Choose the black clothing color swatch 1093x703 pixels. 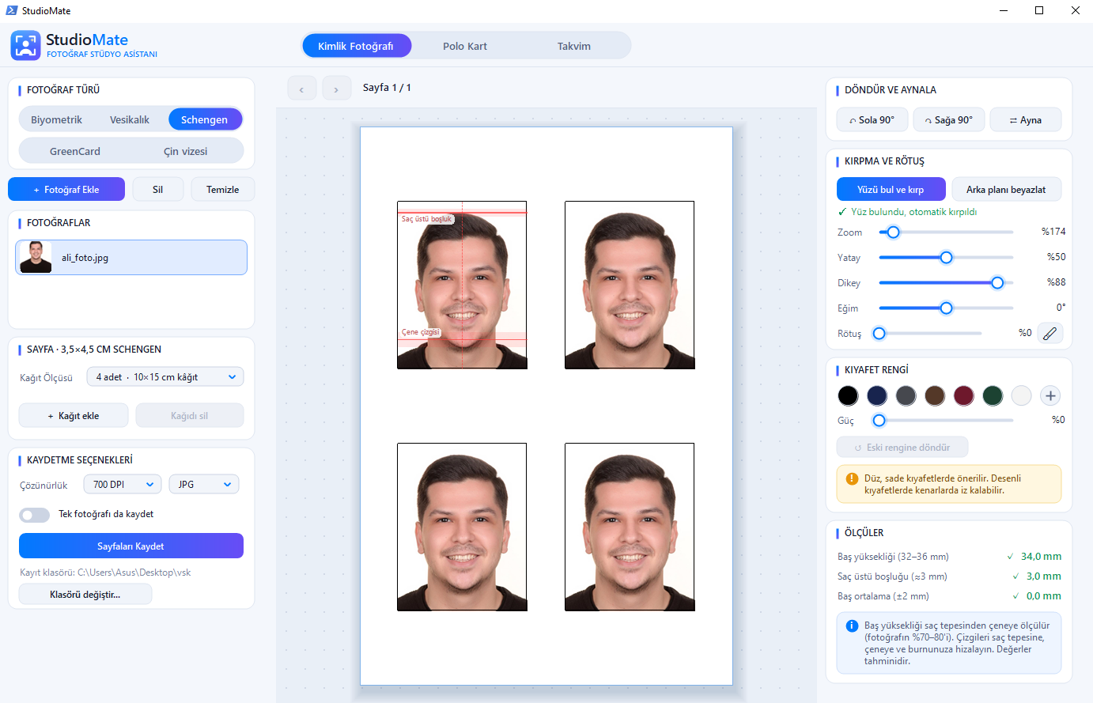(848, 395)
